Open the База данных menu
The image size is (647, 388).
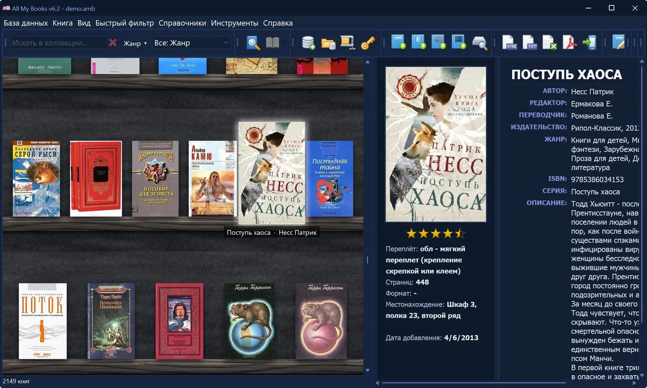(x=25, y=23)
